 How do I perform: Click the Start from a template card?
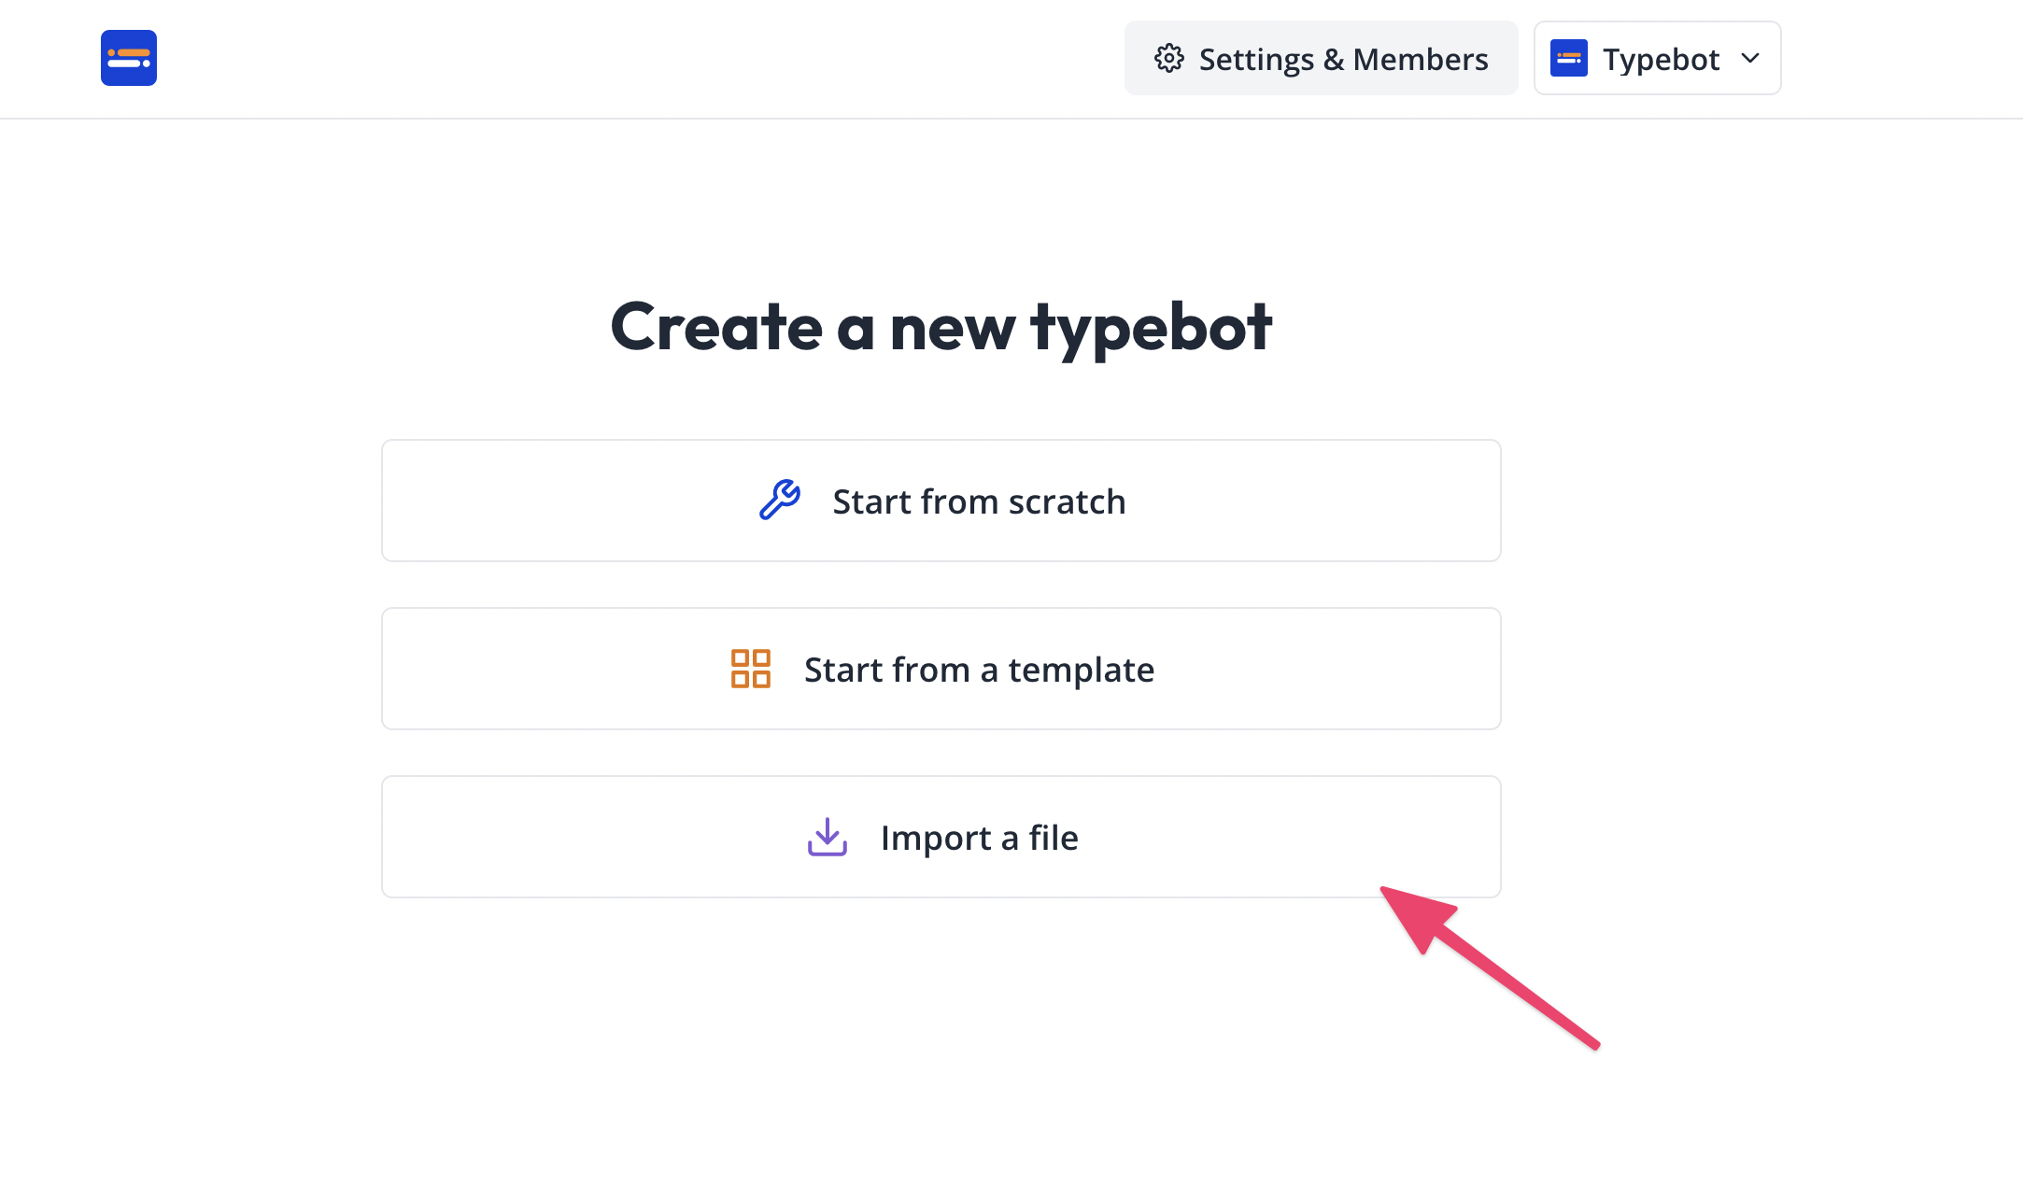coord(941,669)
